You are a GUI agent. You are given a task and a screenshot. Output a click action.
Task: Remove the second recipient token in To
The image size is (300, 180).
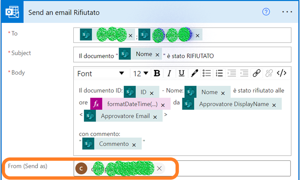[x=197, y=35]
